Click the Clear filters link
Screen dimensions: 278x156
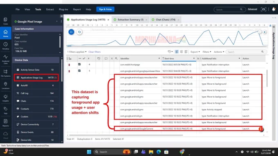coord(94,52)
